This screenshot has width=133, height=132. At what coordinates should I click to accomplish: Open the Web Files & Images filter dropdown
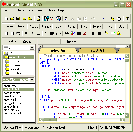coord(32,80)
